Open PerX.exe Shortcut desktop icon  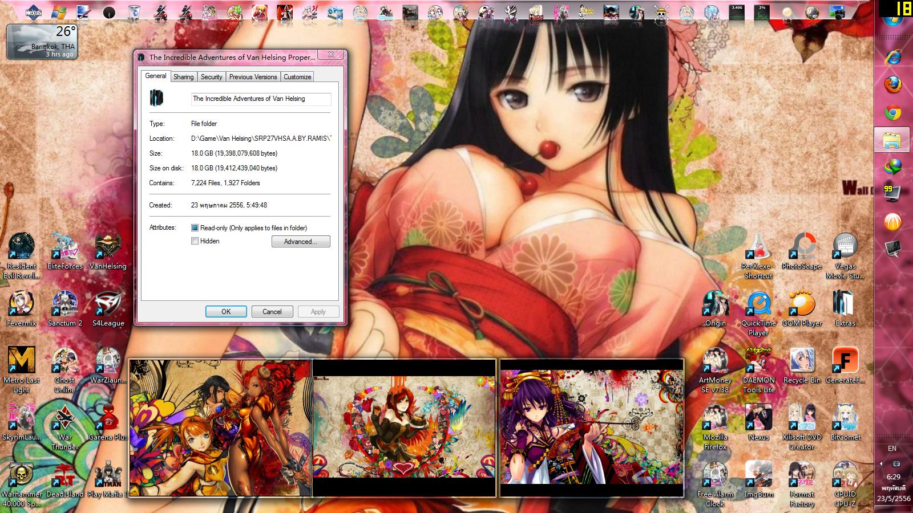758,256
